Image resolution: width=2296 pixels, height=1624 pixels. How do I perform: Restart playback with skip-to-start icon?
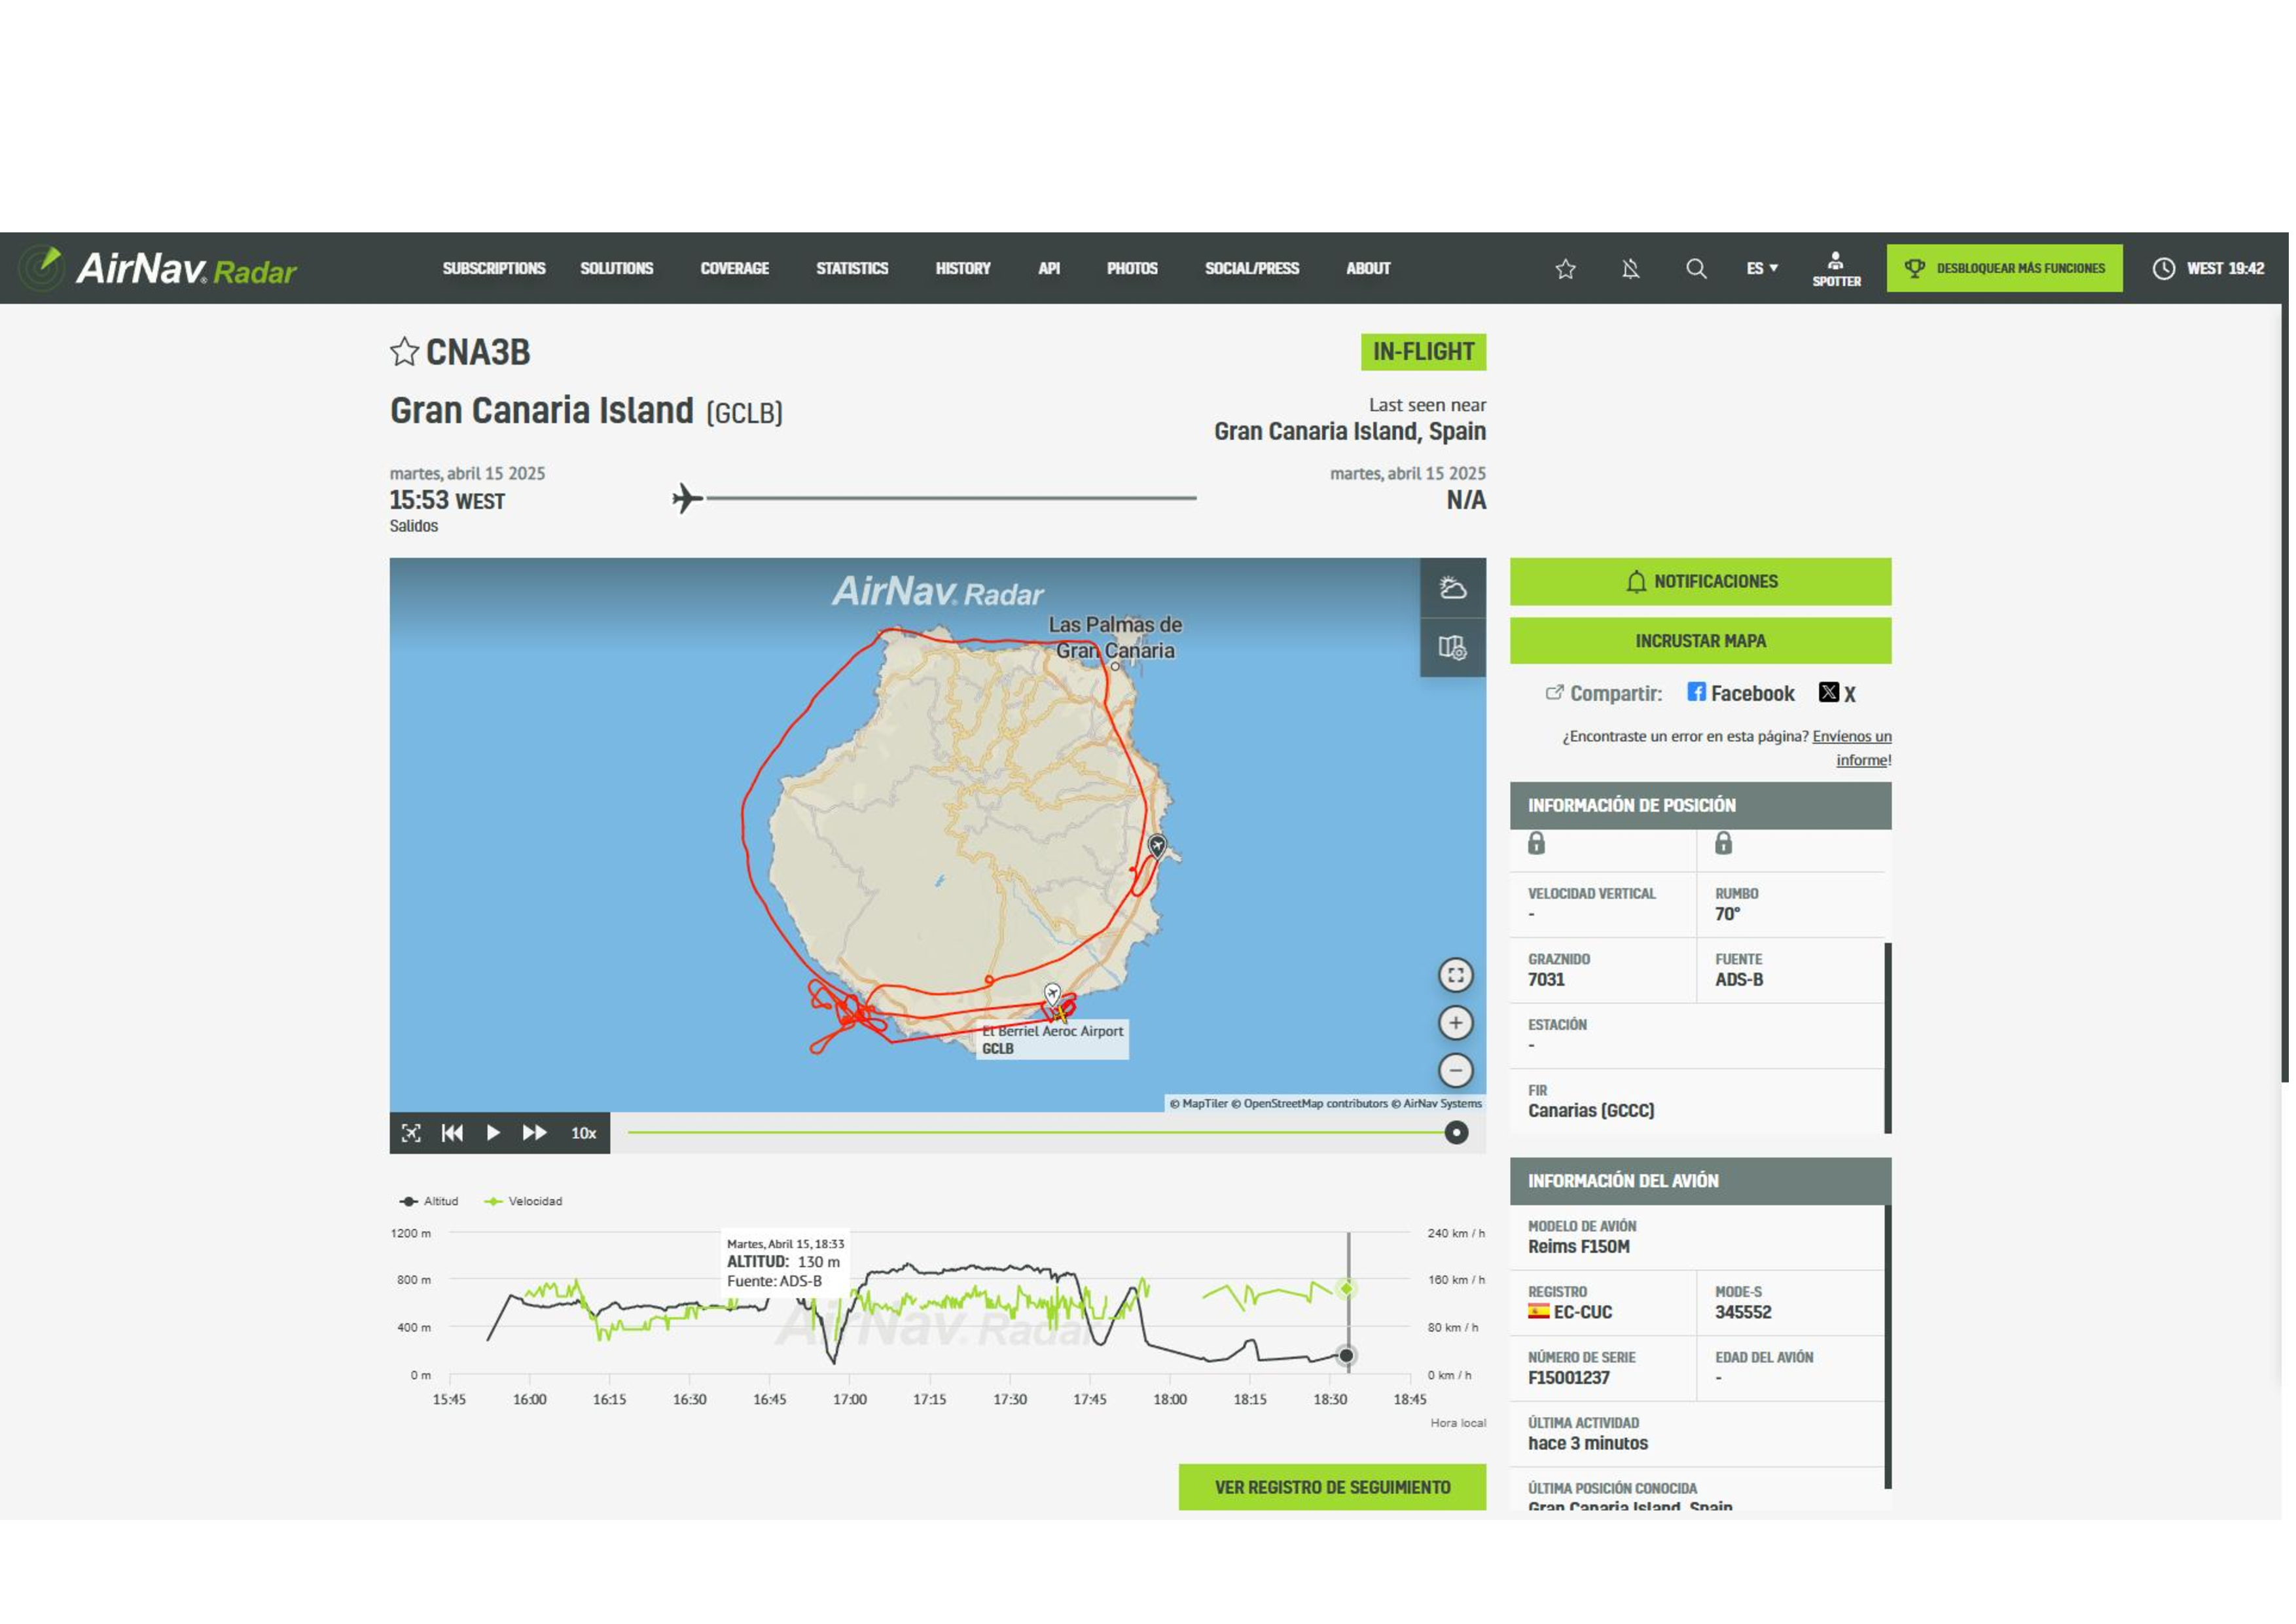(453, 1134)
